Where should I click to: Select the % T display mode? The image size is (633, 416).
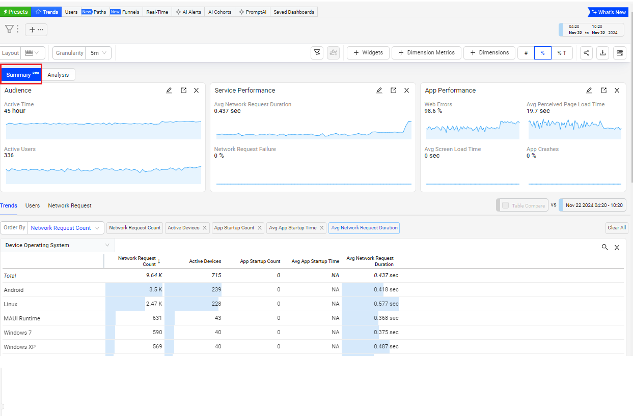(x=561, y=53)
